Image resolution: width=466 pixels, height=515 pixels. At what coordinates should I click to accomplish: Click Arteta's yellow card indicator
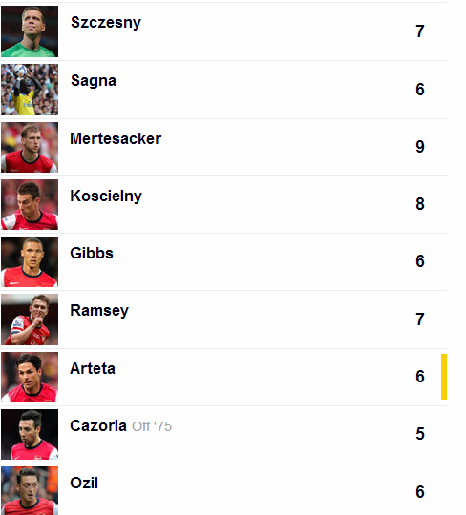(444, 377)
